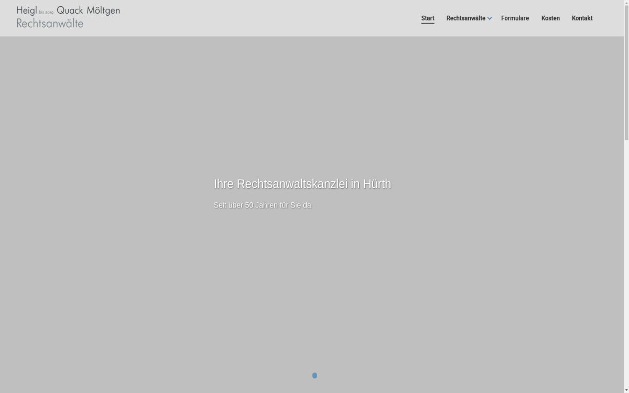
Task: Click the headline Ihre Rechtsanwaltskanzlei in Hürth
Action: pyautogui.click(x=302, y=184)
